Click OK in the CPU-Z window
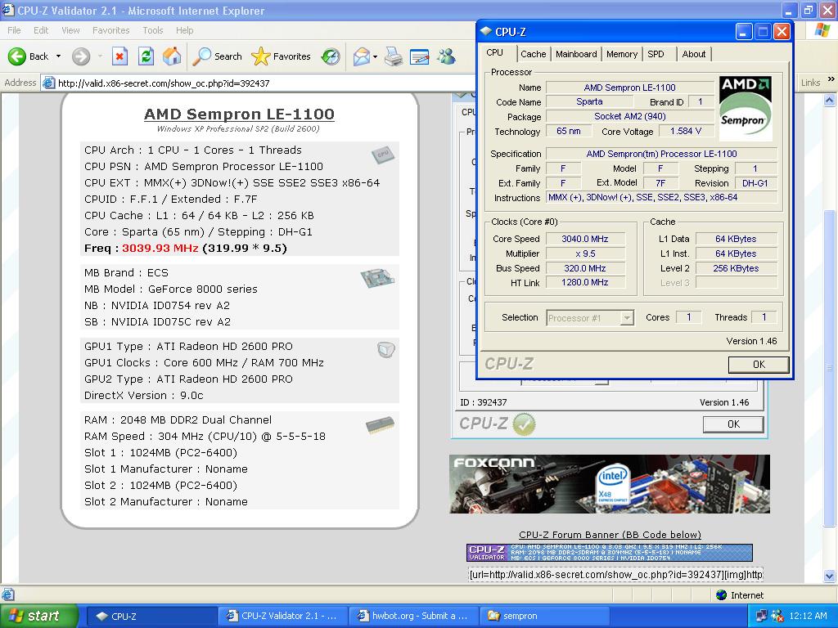The image size is (838, 628). tap(759, 364)
